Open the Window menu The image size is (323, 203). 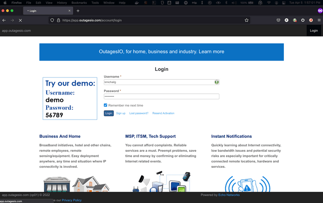click(x=109, y=3)
